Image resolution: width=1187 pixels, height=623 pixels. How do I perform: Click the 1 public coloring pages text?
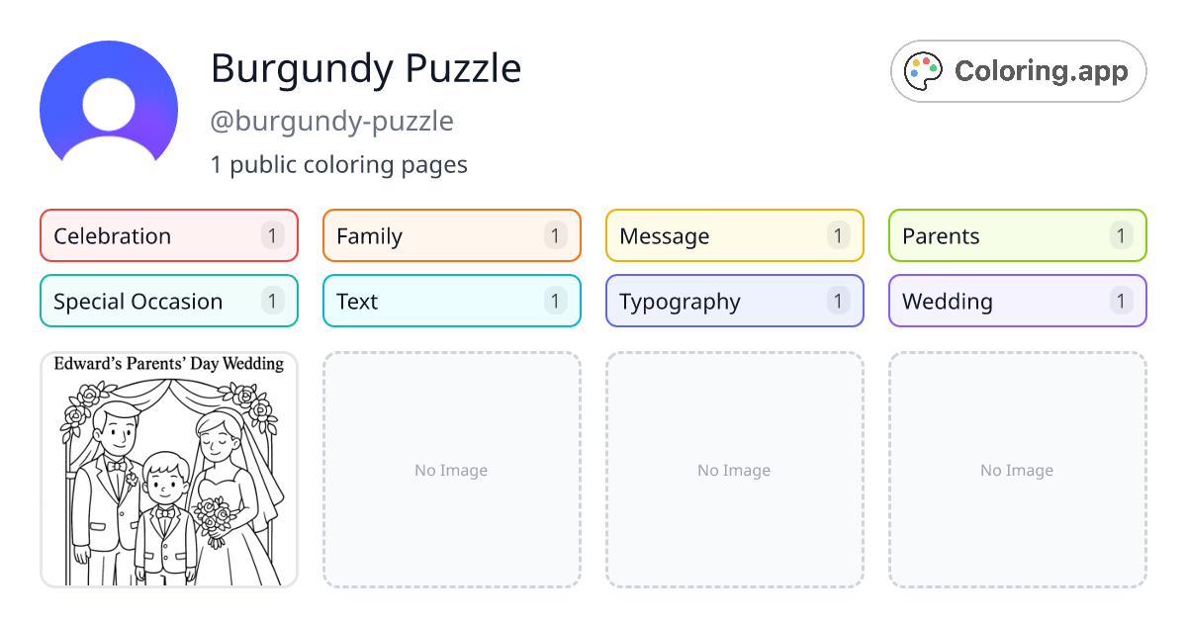click(x=338, y=164)
